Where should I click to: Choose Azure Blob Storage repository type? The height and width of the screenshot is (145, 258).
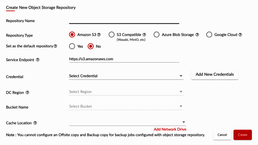[x=156, y=34]
